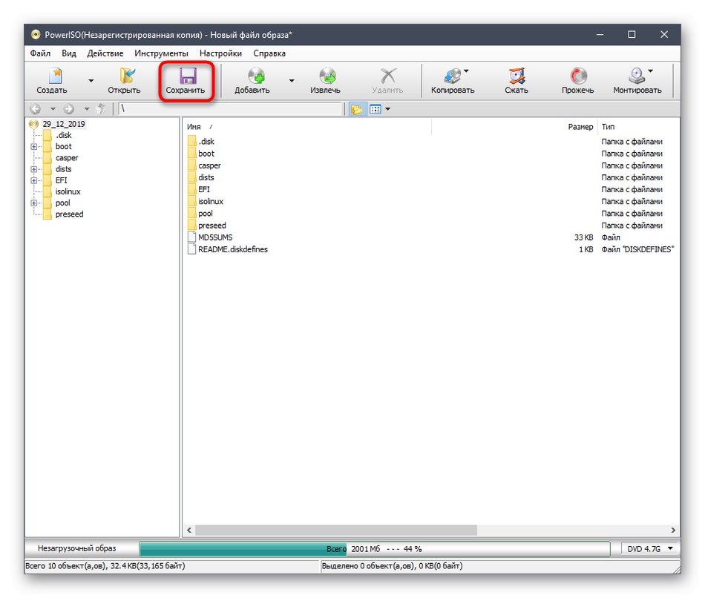Click the Незагрузочный образ status label
This screenshot has width=705, height=598.
tap(77, 548)
